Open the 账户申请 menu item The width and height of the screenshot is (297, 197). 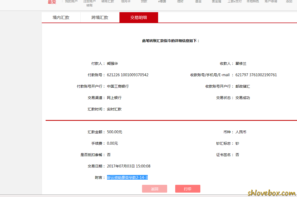pyautogui.click(x=271, y=1)
